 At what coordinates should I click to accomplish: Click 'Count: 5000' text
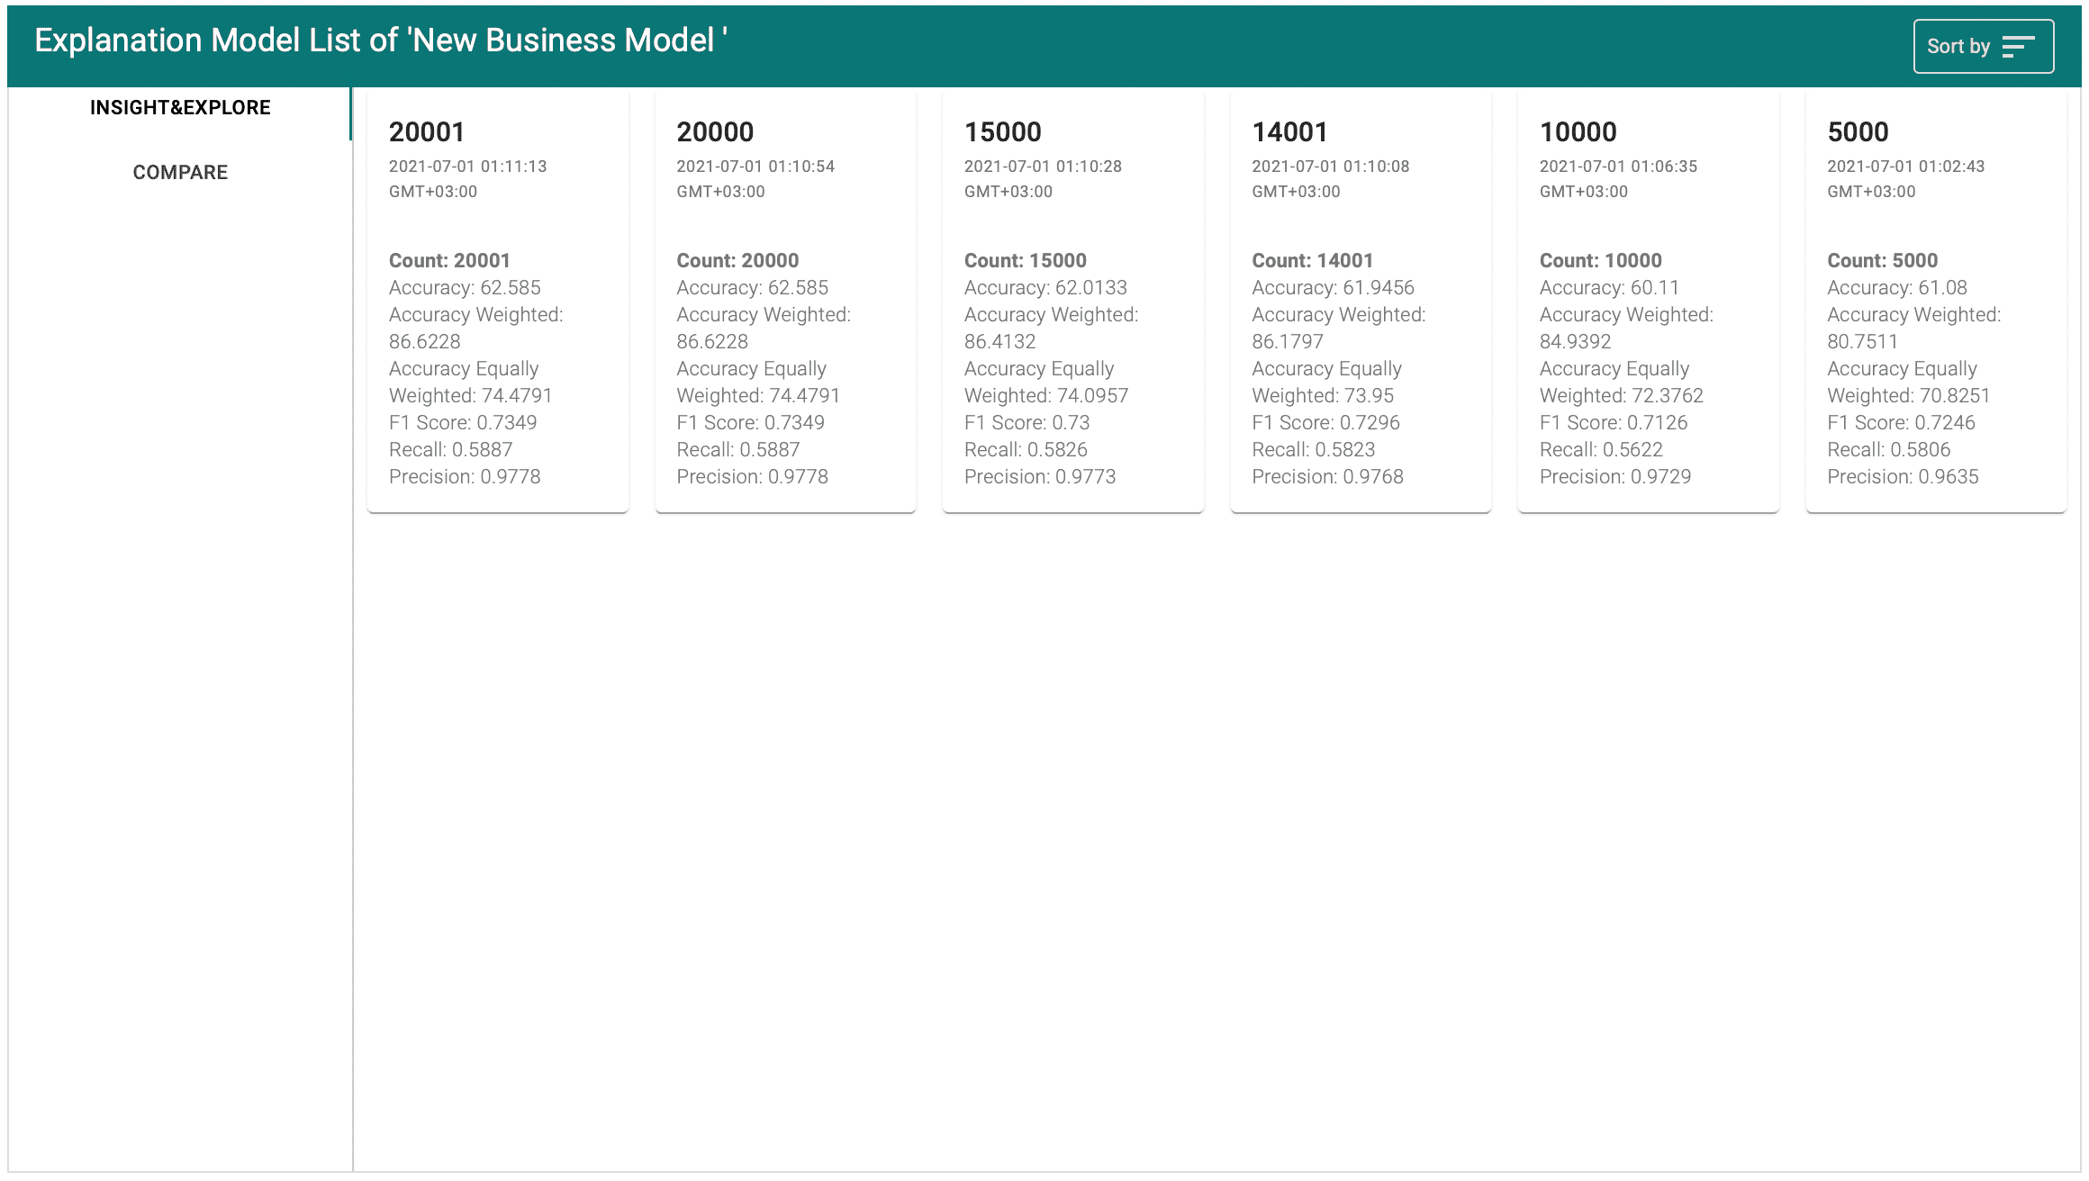click(x=1882, y=261)
